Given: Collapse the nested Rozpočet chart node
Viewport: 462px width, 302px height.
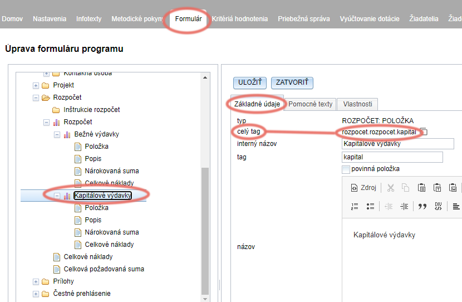Looking at the screenshot, I should [x=46, y=122].
